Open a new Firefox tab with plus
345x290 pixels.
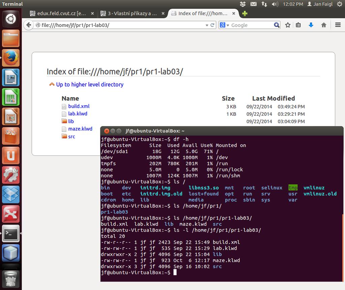(x=245, y=13)
